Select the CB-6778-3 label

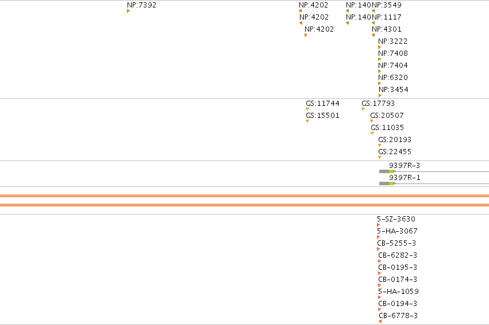pos(398,316)
